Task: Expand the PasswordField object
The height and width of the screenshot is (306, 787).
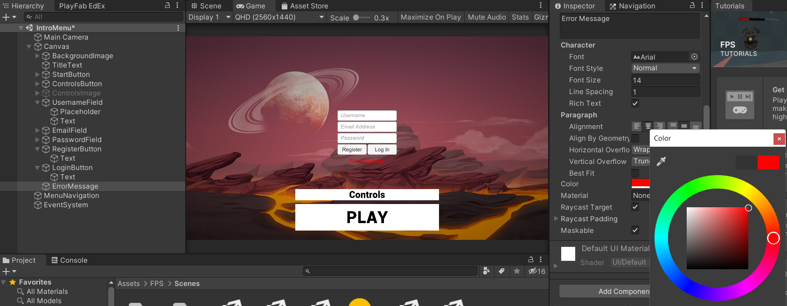Action: [37, 140]
